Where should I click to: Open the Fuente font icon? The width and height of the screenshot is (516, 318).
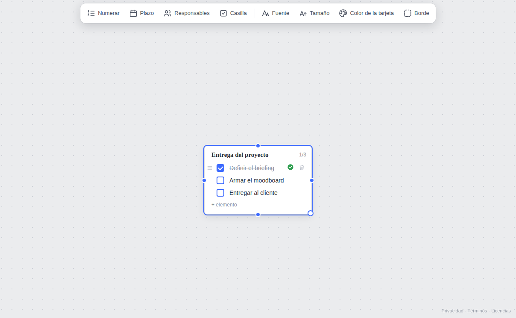265,13
